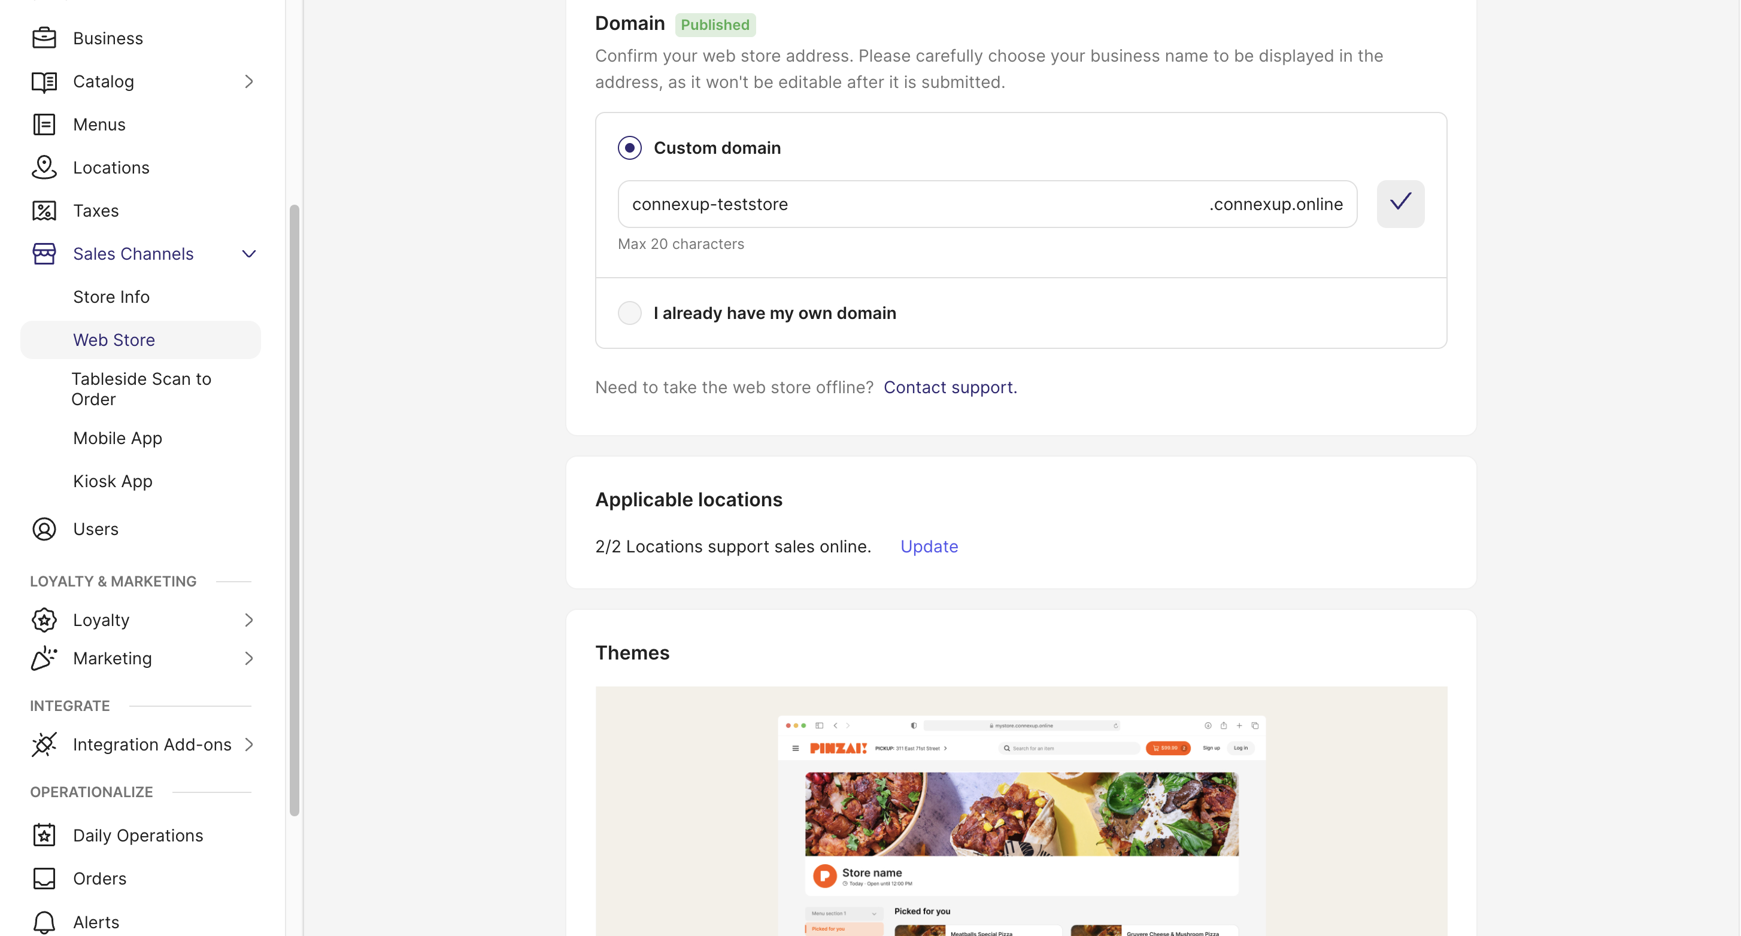Click the Alerts bell icon
Image resolution: width=1741 pixels, height=936 pixels.
(44, 922)
